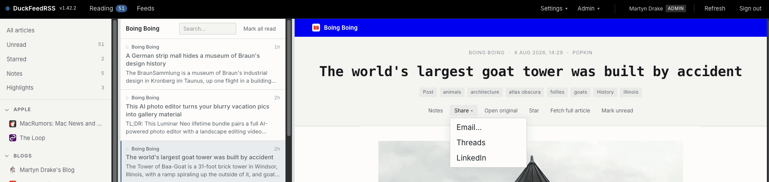Open The Loop feed icon
Screen dimensions: 769x182
(x=13, y=138)
